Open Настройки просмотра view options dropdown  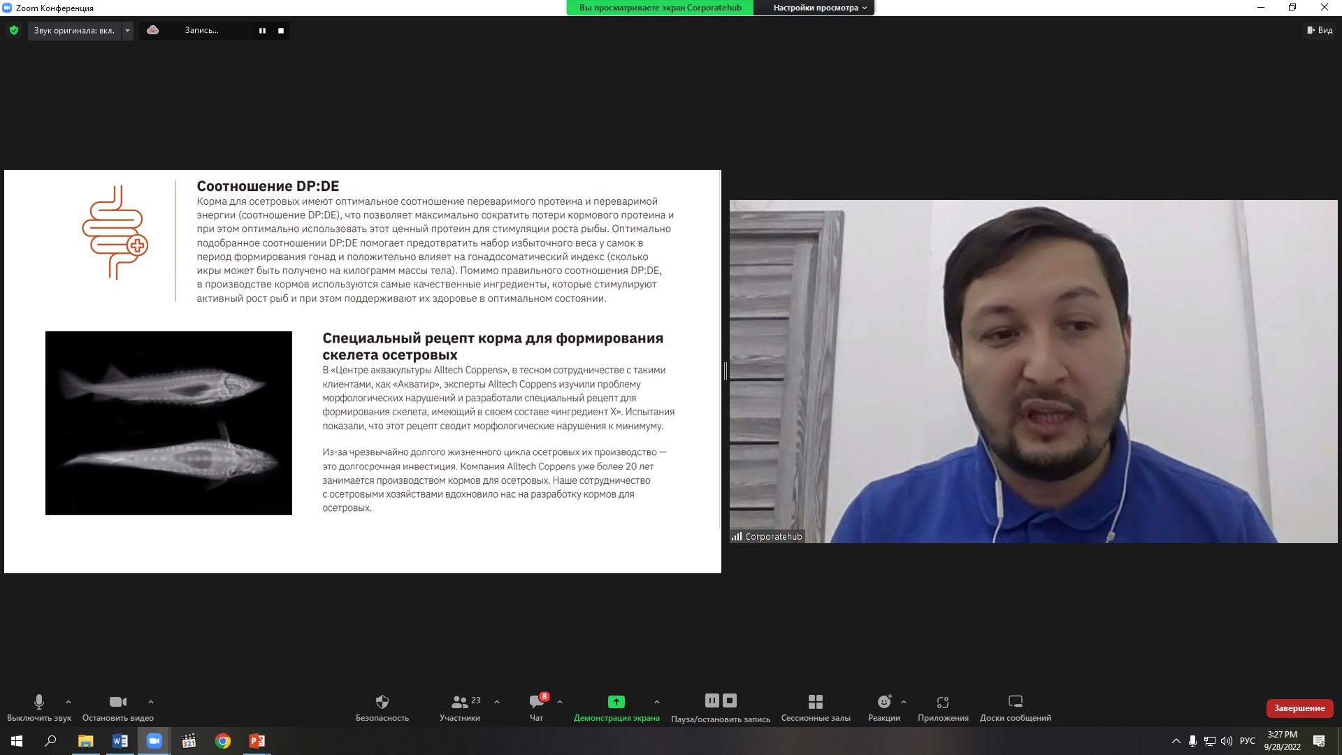pyautogui.click(x=819, y=8)
